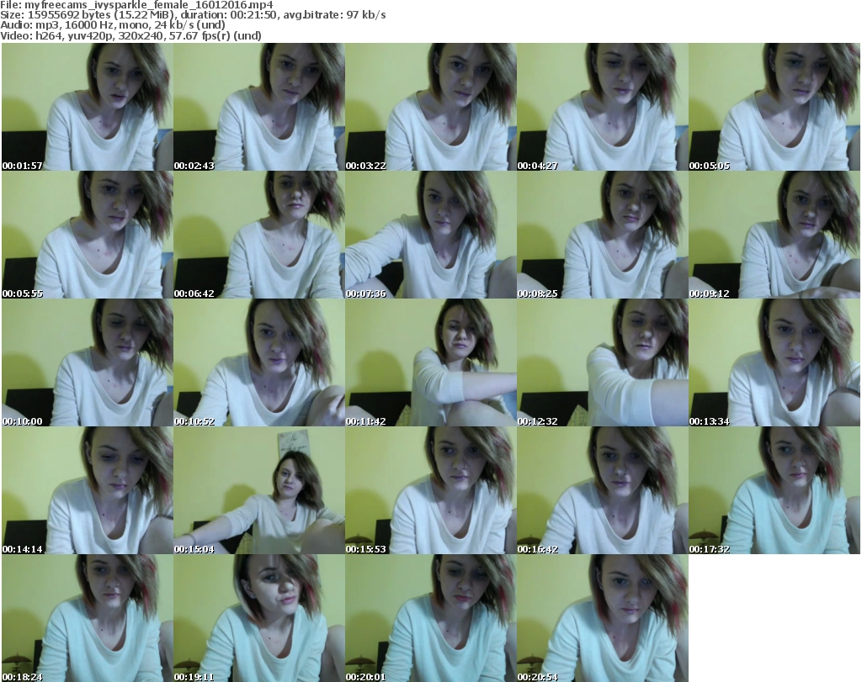Viewport: 862px width, 682px height.
Task: Open the frame at 00:05:55
Action: (88, 235)
